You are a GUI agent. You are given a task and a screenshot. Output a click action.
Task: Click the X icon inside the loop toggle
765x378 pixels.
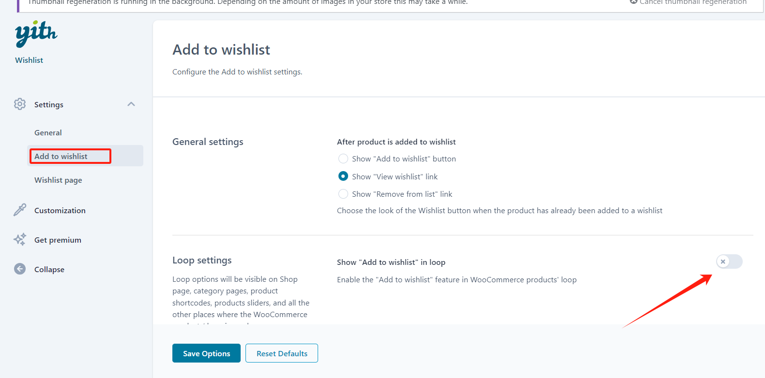pos(723,262)
